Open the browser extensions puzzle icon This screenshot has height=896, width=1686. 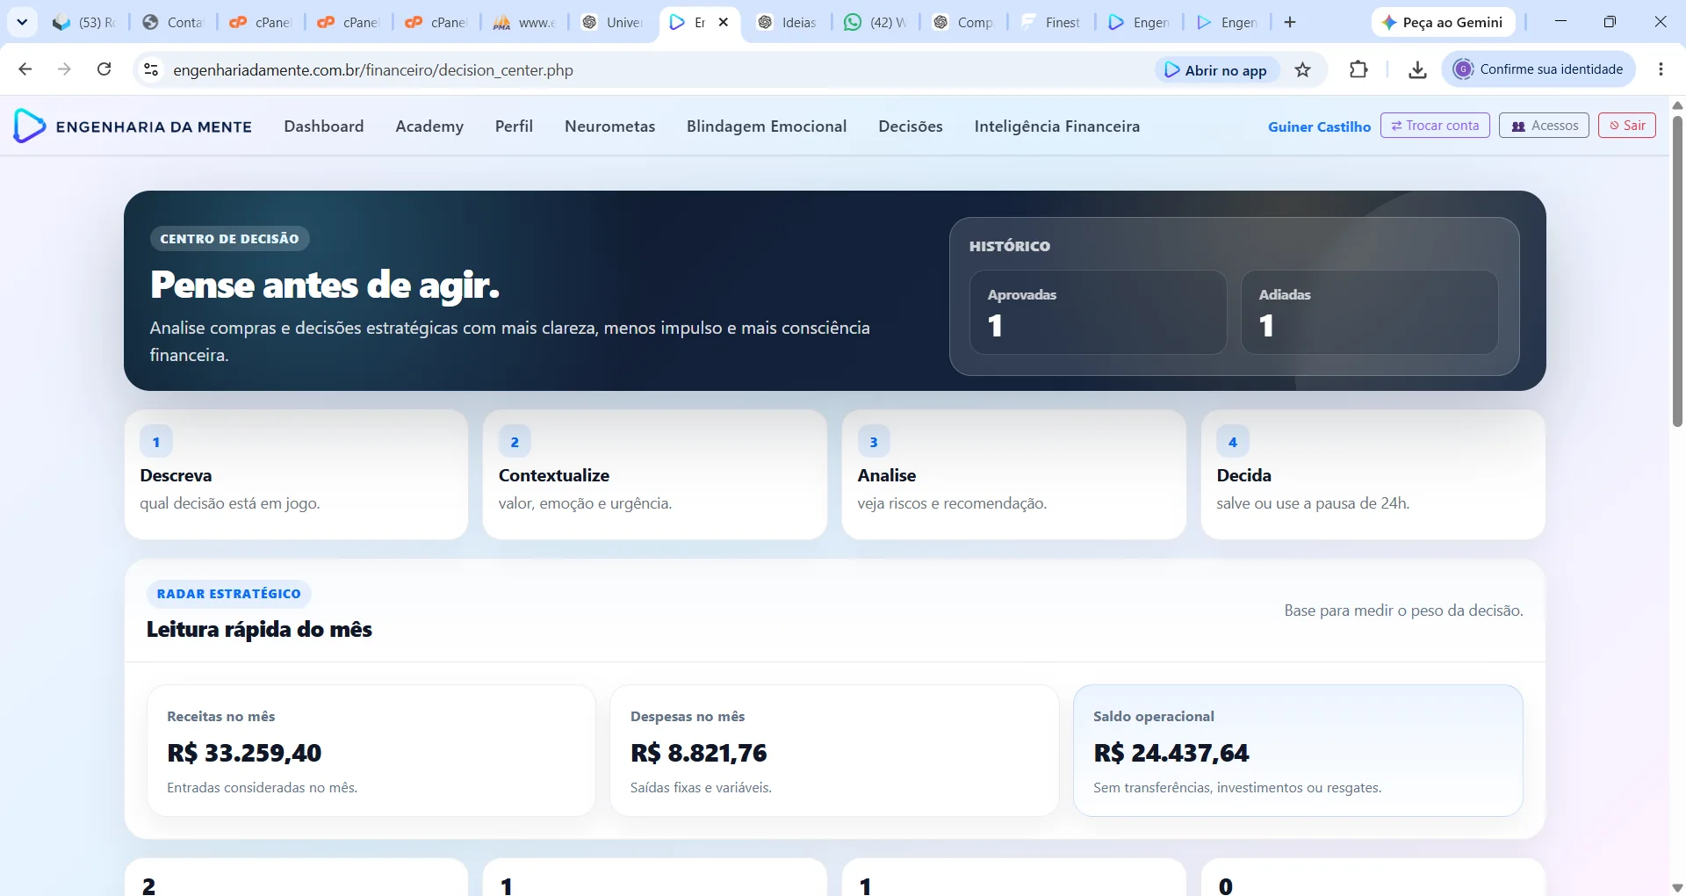click(x=1358, y=69)
